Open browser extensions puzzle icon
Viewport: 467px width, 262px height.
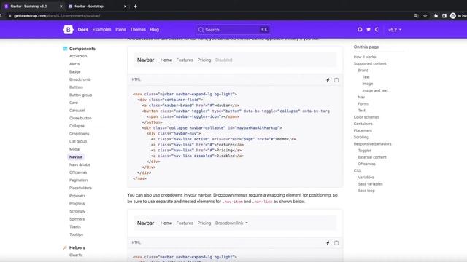pos(436,16)
